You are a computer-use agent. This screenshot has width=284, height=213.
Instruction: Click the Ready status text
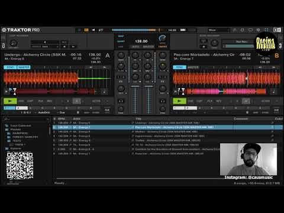point(59,183)
